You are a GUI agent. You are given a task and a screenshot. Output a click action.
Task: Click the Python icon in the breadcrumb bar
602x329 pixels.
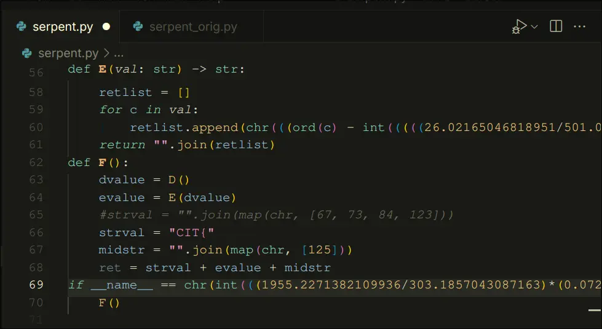point(27,53)
